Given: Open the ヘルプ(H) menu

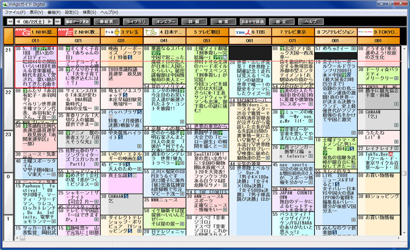Looking at the screenshot, I should [109, 12].
